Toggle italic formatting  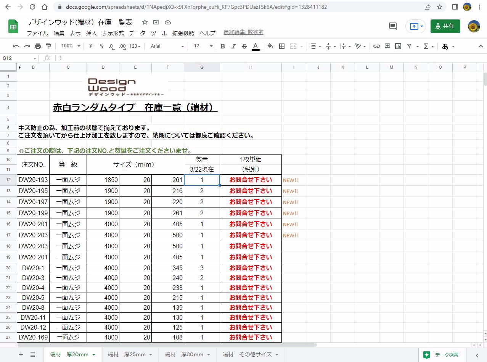233,46
